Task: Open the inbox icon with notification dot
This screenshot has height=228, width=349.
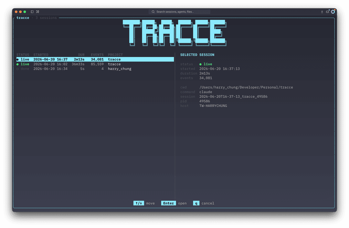Action: pyautogui.click(x=327, y=12)
